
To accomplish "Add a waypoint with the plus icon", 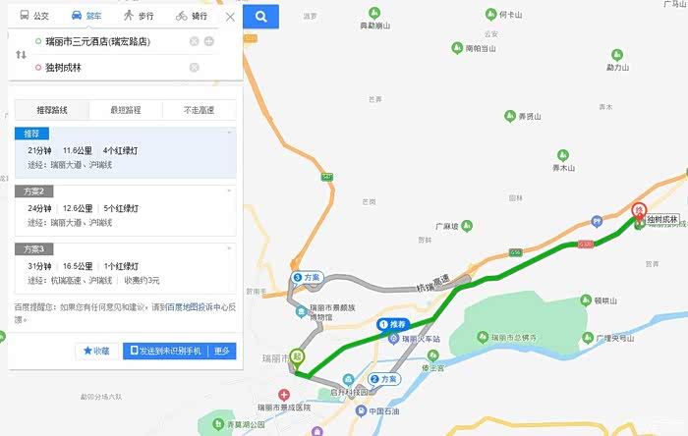I will point(208,41).
